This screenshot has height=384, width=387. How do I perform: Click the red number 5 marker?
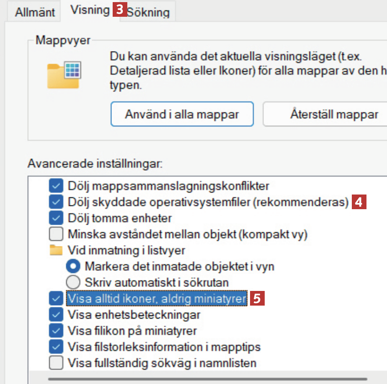tap(257, 298)
